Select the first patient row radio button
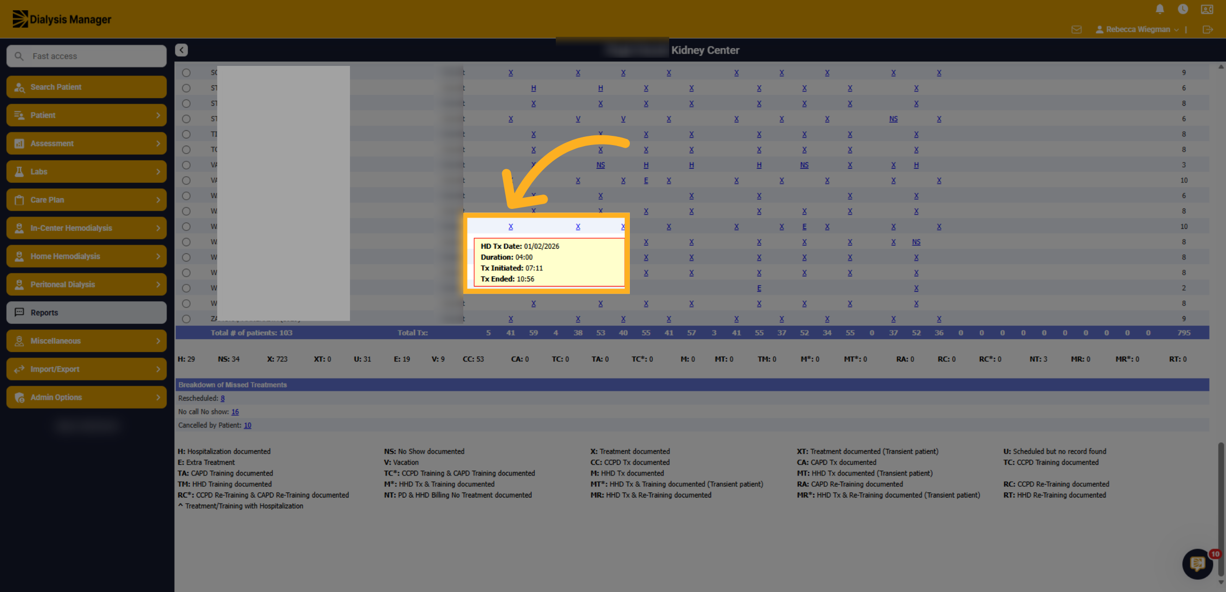The height and width of the screenshot is (592, 1226). [x=186, y=73]
